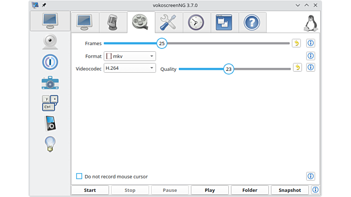Open the media player section
351x197 pixels.
[x=50, y=123]
